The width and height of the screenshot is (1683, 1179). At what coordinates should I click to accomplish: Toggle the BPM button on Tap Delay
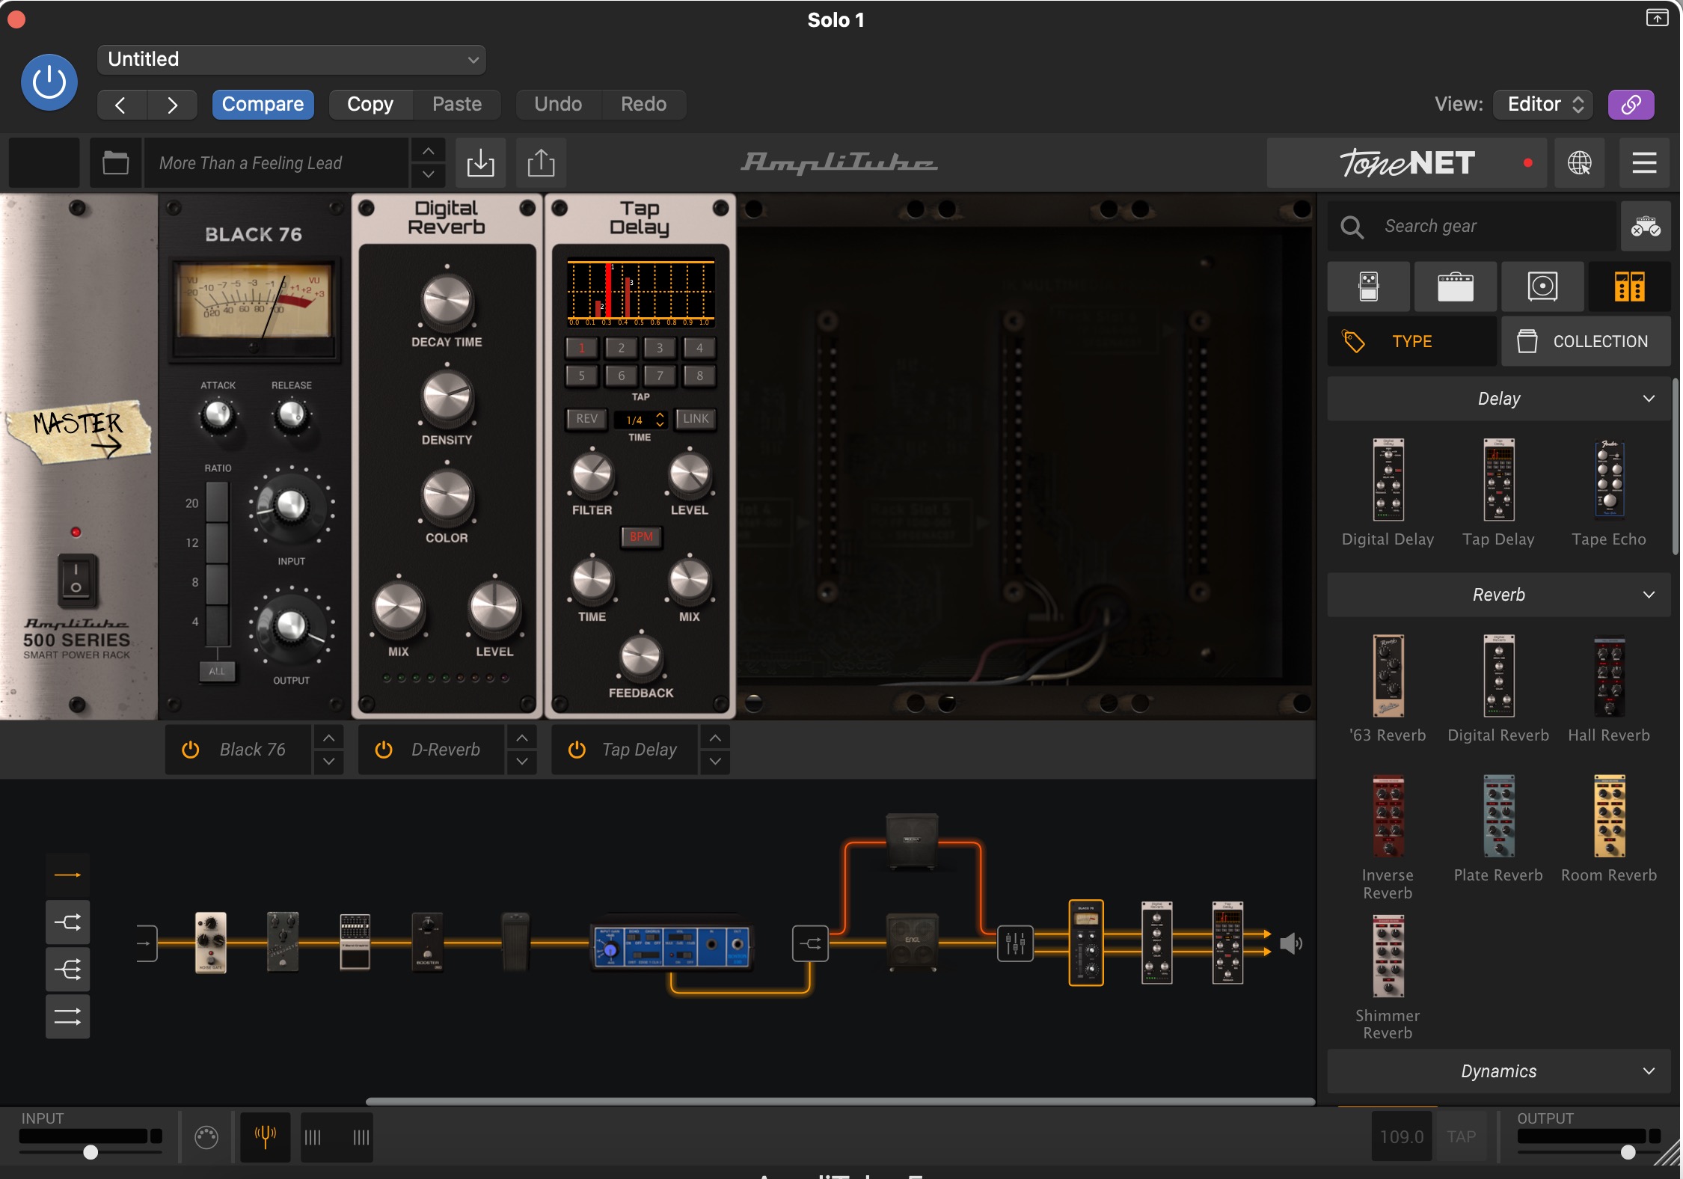tap(641, 536)
